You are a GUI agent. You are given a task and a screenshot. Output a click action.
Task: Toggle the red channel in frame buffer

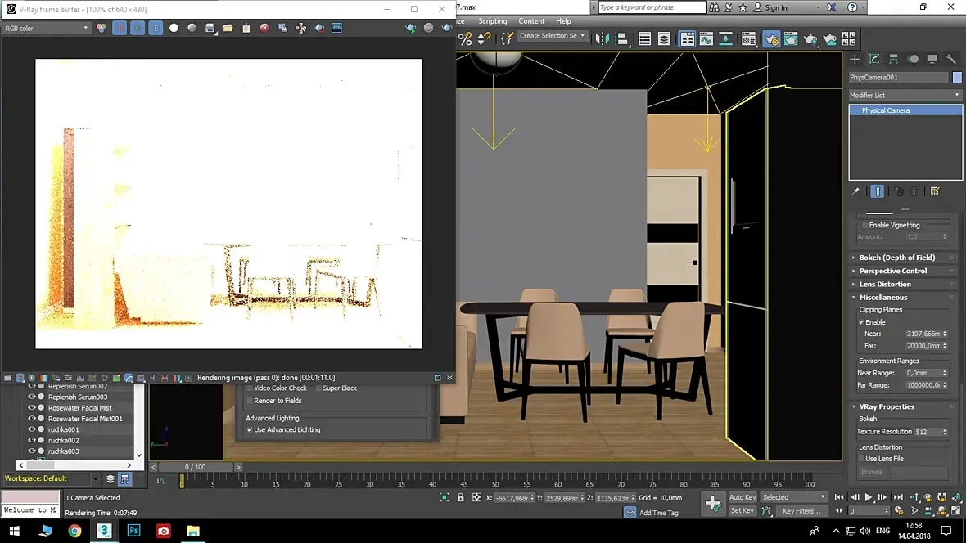120,28
